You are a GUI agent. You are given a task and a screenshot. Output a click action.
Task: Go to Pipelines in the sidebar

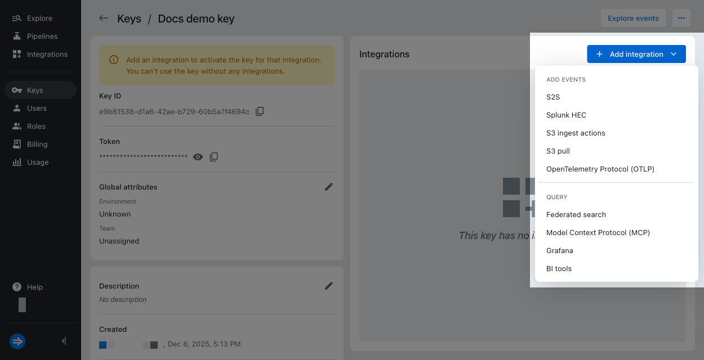(42, 36)
